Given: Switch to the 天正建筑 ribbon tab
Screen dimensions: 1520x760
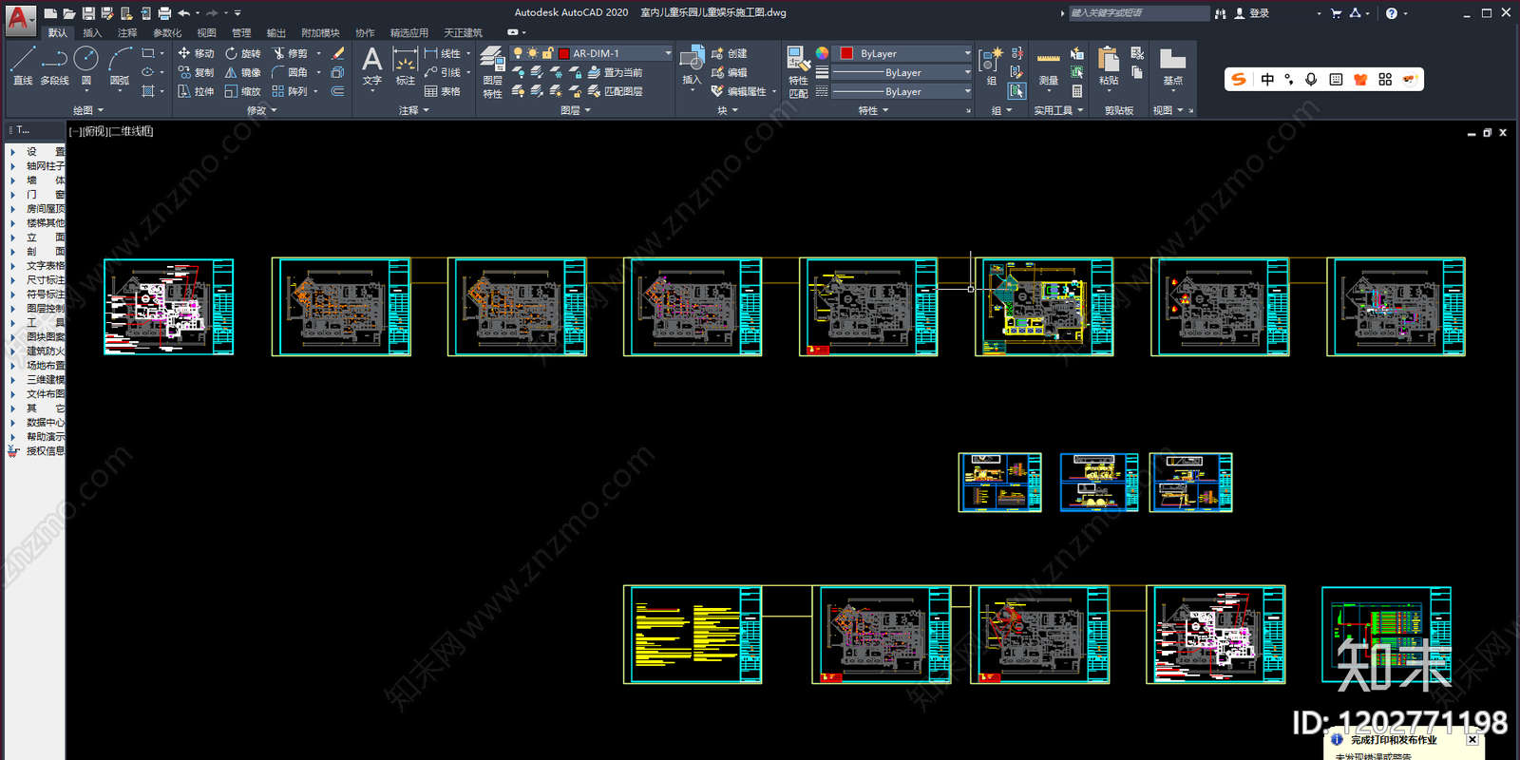Looking at the screenshot, I should [x=463, y=32].
